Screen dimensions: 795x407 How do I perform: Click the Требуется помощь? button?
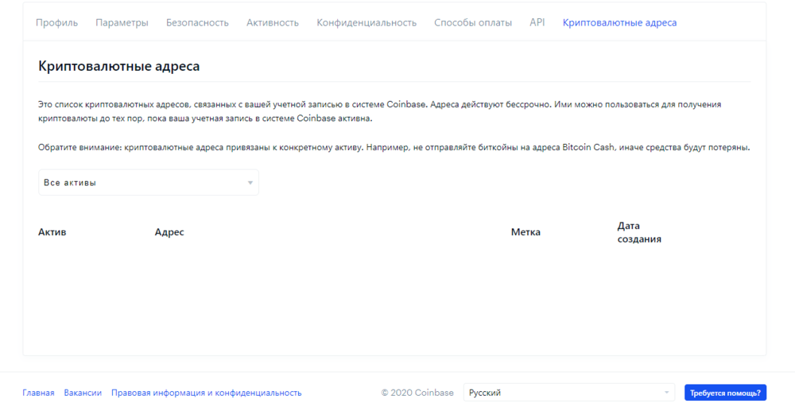tap(725, 393)
